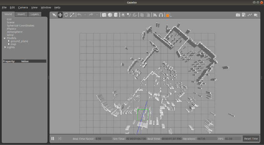This screenshot has width=264, height=145.
Task: Add a point light
Action: (x=123, y=15)
